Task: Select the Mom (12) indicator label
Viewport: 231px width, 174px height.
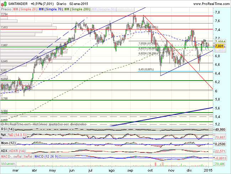Action: [x=8, y=143]
